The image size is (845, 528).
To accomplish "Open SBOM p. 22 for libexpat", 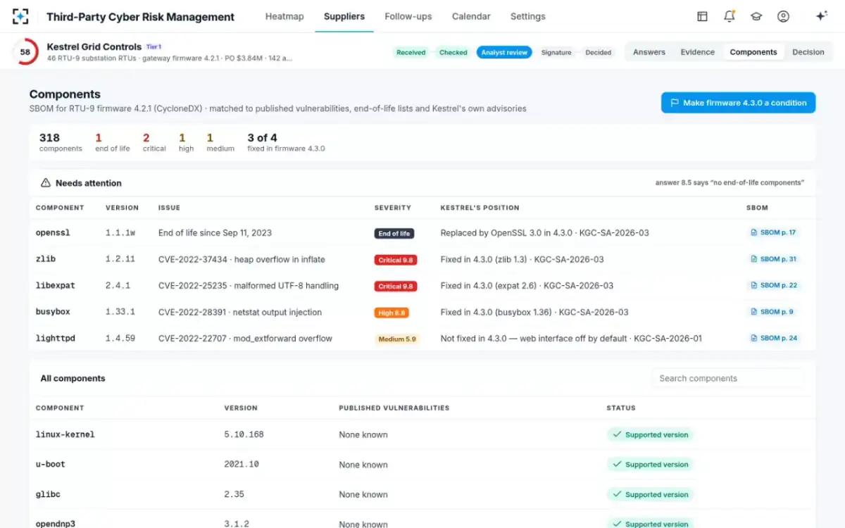I will tap(774, 285).
